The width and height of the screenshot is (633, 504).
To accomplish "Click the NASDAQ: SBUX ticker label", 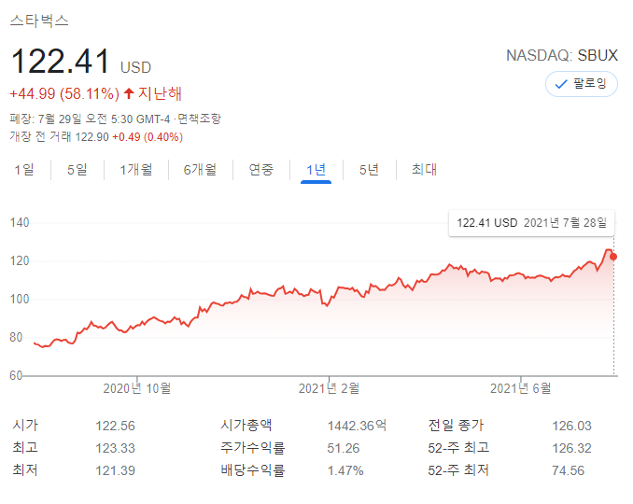I will 562,55.
